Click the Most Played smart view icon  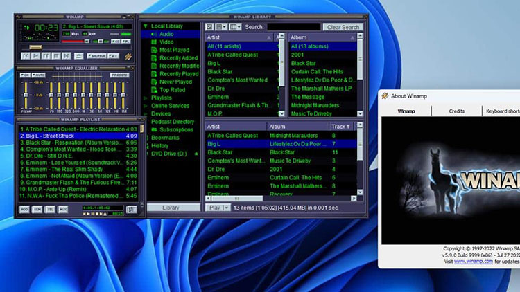pyautogui.click(x=154, y=50)
